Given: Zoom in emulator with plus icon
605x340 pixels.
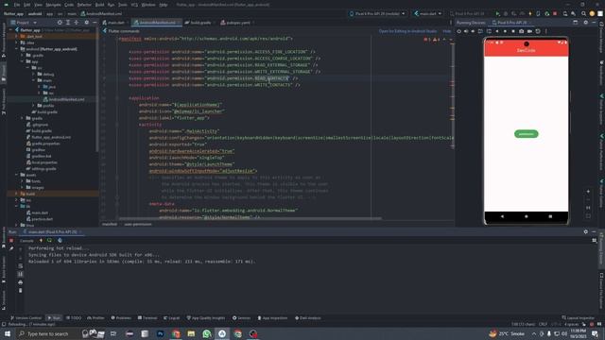Looking at the screenshot, I should click(588, 191).
